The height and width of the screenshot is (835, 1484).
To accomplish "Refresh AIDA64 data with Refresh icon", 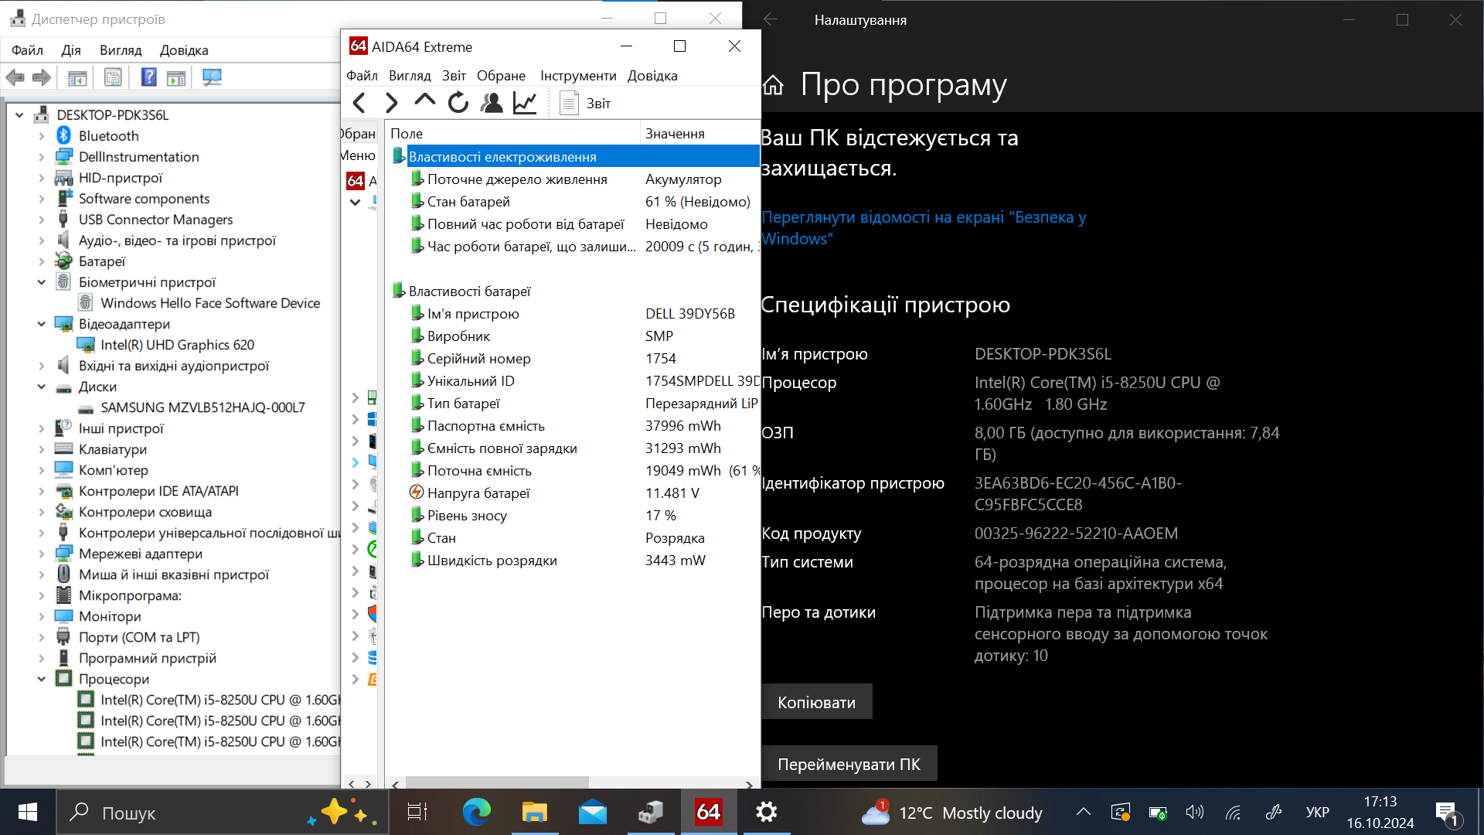I will pyautogui.click(x=458, y=103).
